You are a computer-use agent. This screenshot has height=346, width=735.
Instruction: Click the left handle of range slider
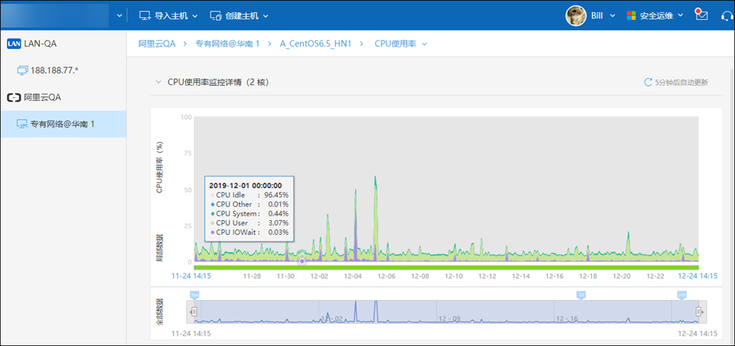pos(194,312)
